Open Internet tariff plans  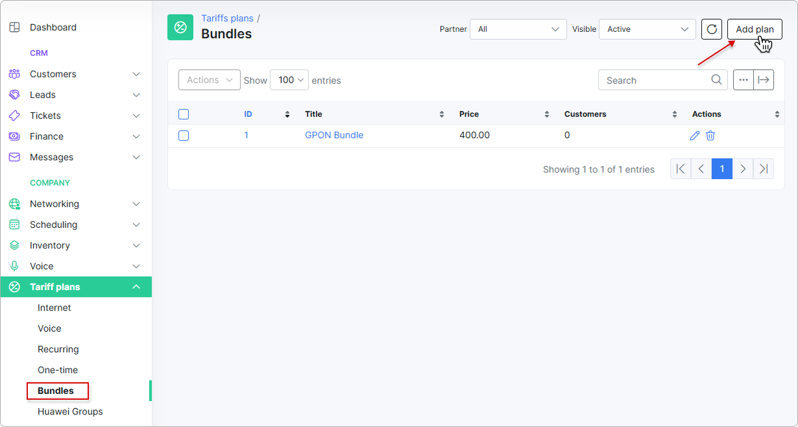[x=54, y=308]
